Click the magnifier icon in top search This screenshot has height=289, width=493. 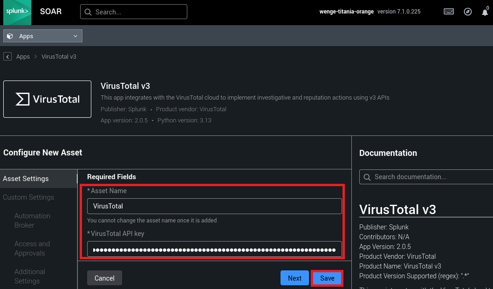[88, 12]
